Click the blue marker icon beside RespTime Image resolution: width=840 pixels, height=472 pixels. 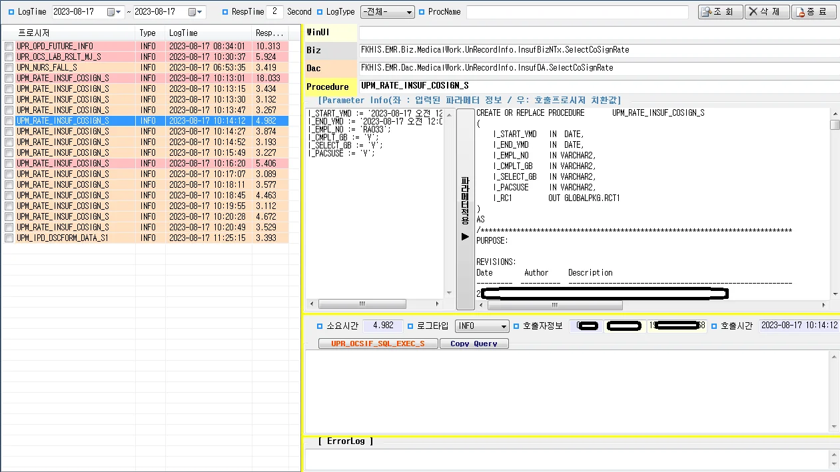(224, 11)
